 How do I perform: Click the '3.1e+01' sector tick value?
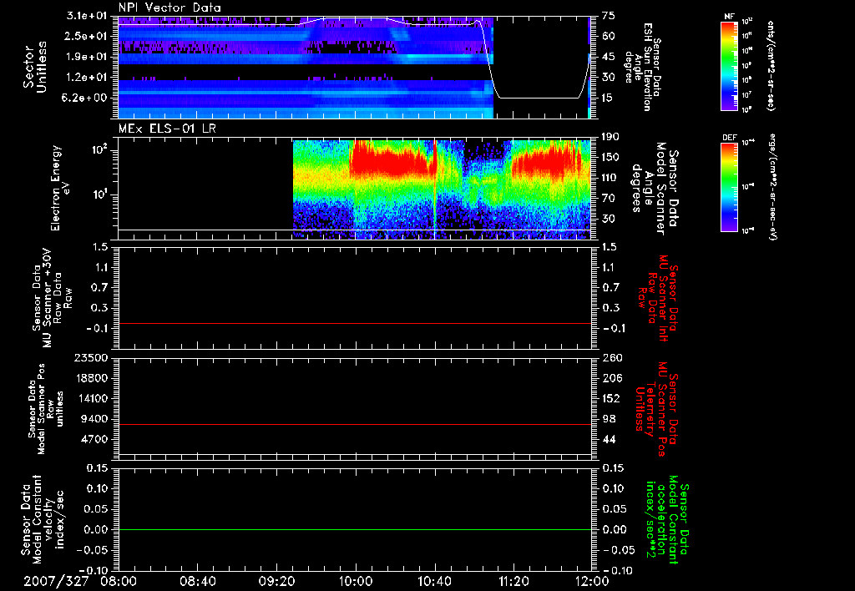click(x=87, y=16)
